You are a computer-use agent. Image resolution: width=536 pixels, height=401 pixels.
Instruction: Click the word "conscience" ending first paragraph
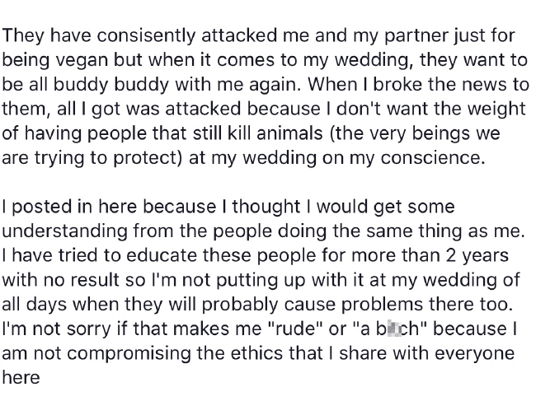coord(430,157)
